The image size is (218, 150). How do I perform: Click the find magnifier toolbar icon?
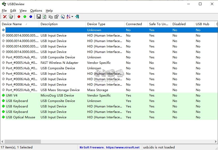(63, 17)
